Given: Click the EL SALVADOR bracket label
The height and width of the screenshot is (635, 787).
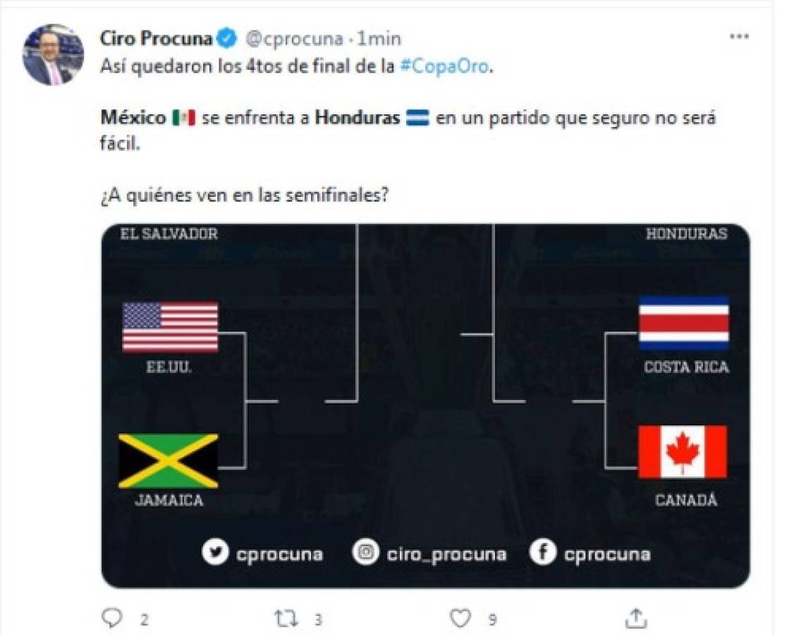Looking at the screenshot, I should [169, 234].
